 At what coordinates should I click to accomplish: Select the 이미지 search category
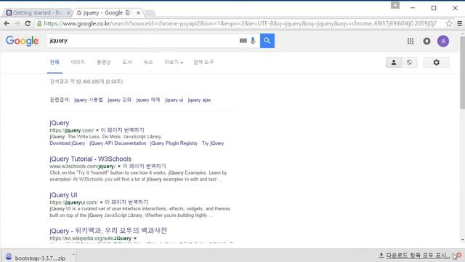coord(78,62)
